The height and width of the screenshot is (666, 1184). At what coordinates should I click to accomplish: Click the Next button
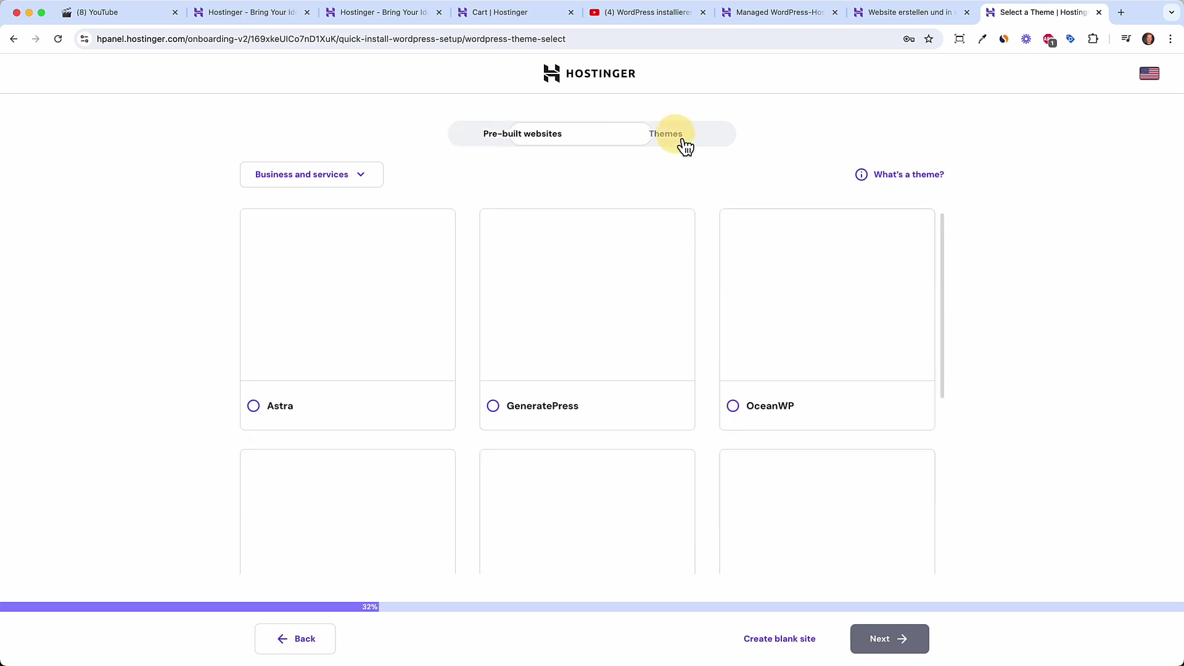pyautogui.click(x=889, y=639)
